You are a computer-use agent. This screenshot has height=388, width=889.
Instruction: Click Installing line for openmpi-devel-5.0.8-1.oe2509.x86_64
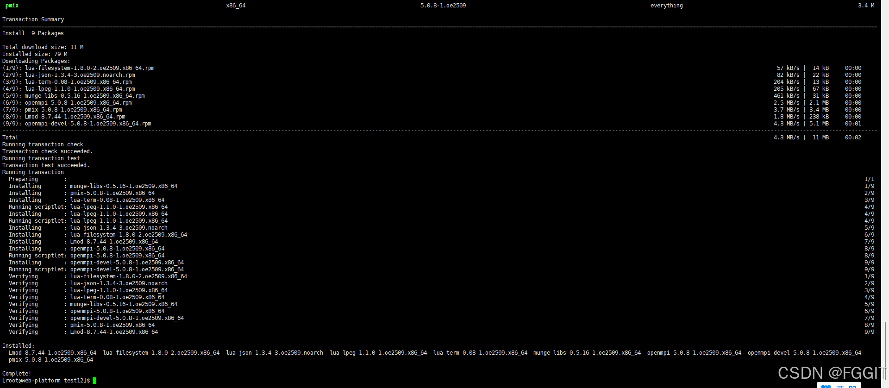tap(96, 263)
